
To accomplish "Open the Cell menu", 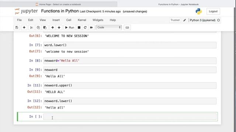I will 69,20.
